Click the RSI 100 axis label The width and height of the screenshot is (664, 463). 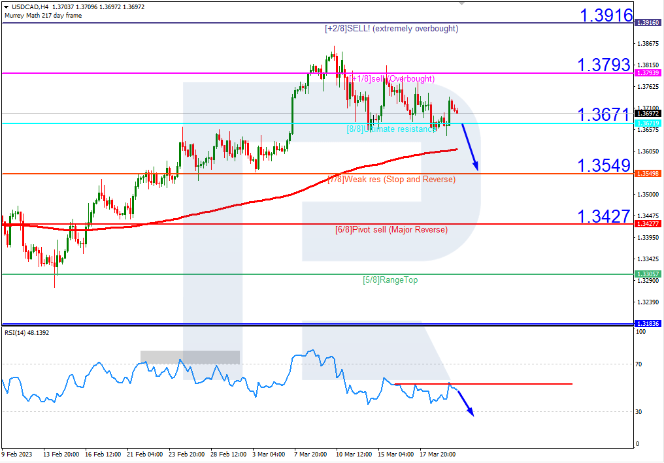[640, 332]
